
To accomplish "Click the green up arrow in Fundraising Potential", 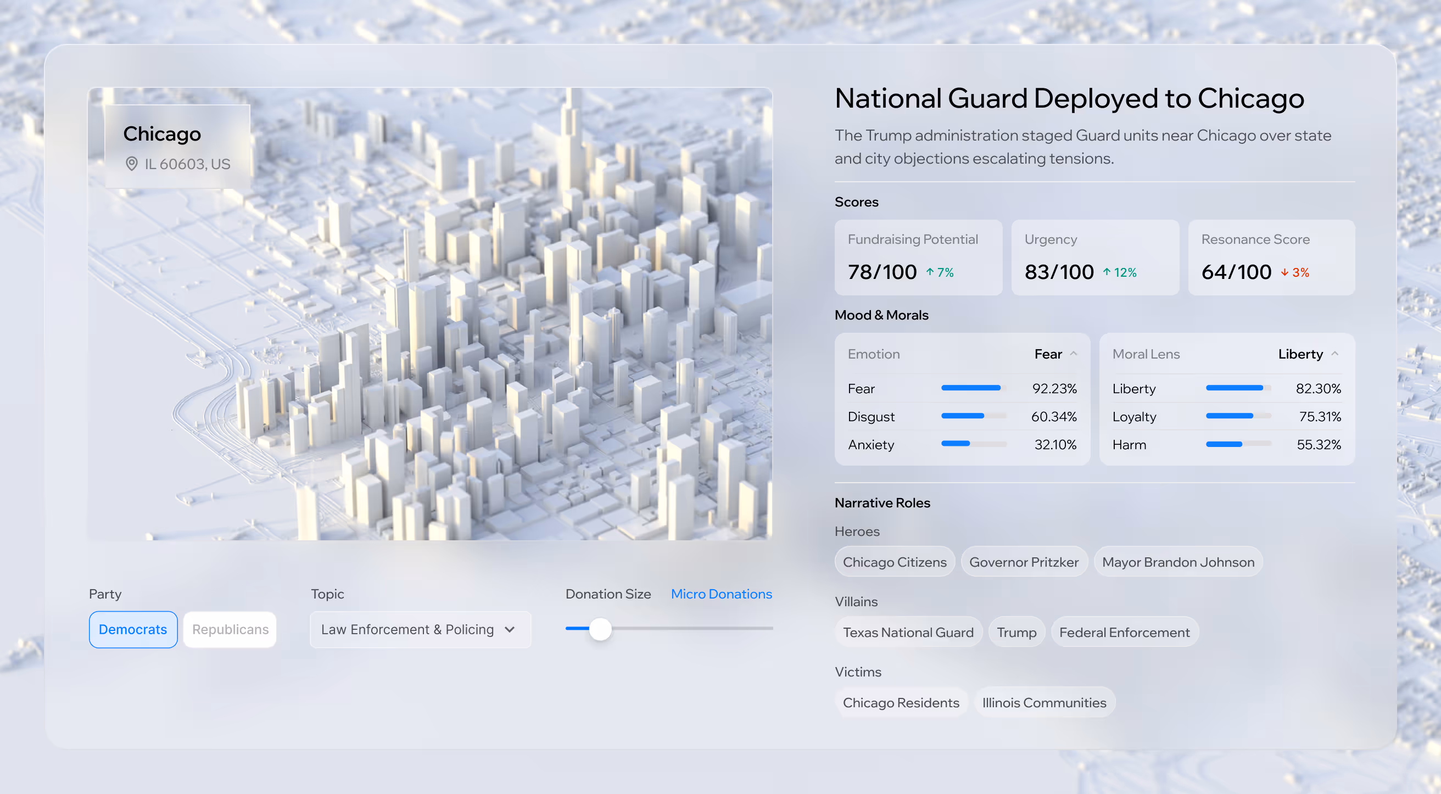I will click(930, 272).
